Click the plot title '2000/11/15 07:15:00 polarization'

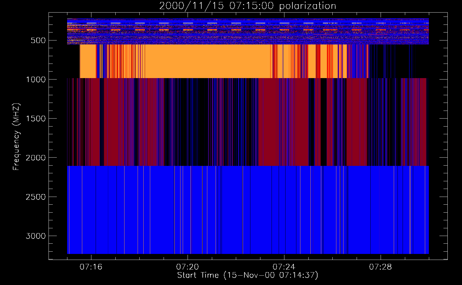(248, 6)
